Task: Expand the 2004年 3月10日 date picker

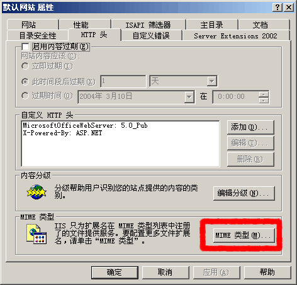Action: (x=189, y=97)
